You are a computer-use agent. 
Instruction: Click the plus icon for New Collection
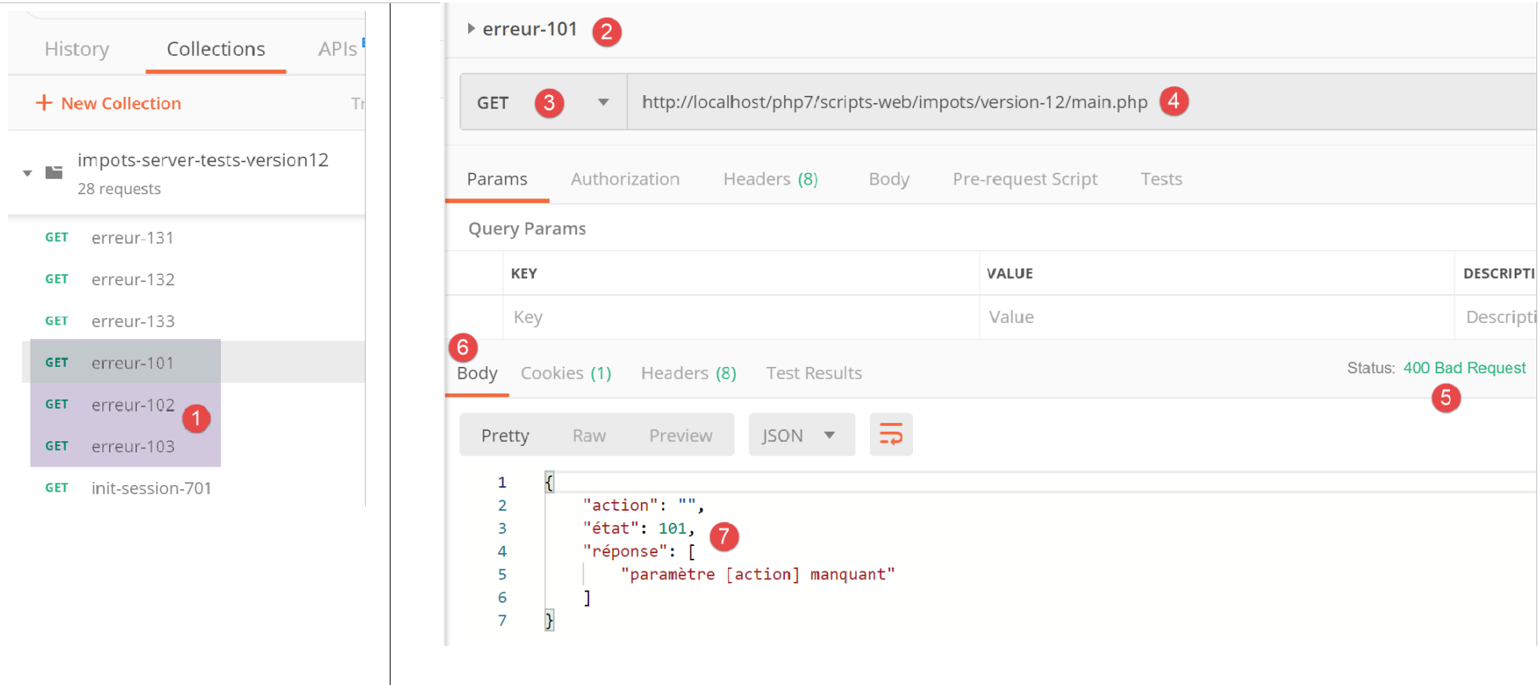[44, 103]
